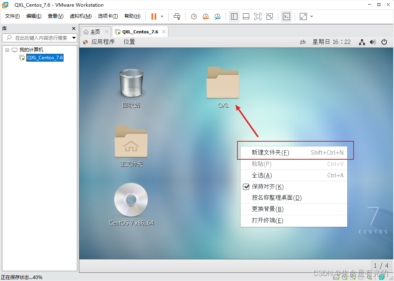Enter full screen mode
394x281 pixels.
point(258,16)
